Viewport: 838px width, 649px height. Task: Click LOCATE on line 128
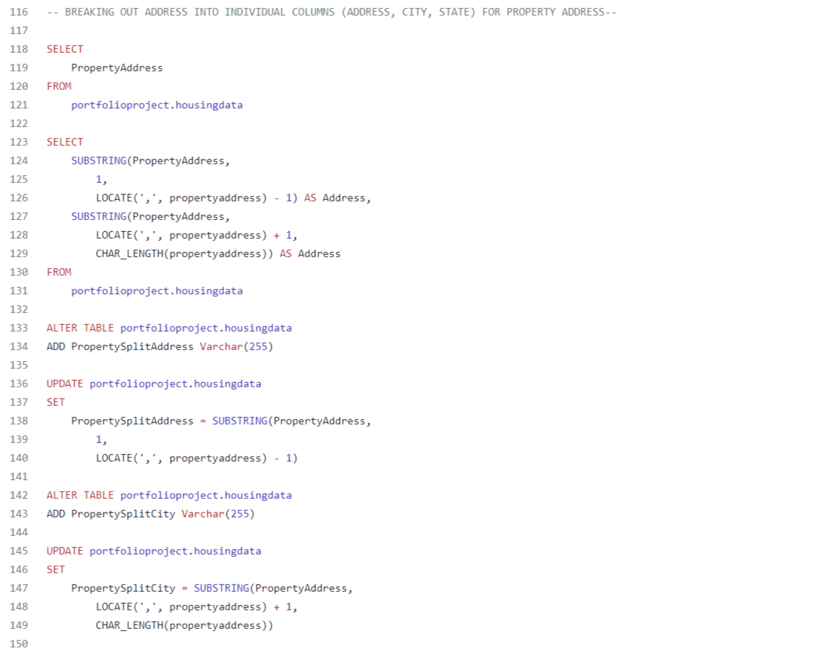tap(114, 235)
